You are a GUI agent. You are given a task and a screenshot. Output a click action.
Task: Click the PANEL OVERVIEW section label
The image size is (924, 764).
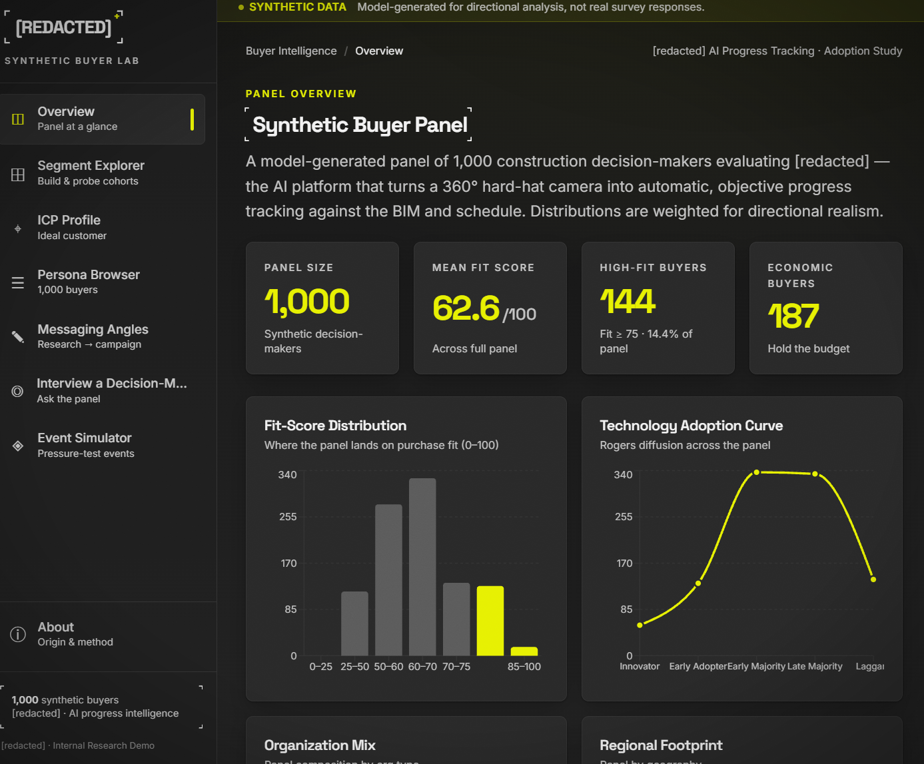point(301,94)
